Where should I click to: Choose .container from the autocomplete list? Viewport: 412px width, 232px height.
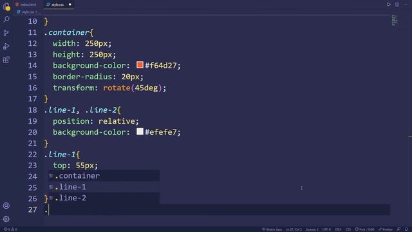tap(104, 176)
